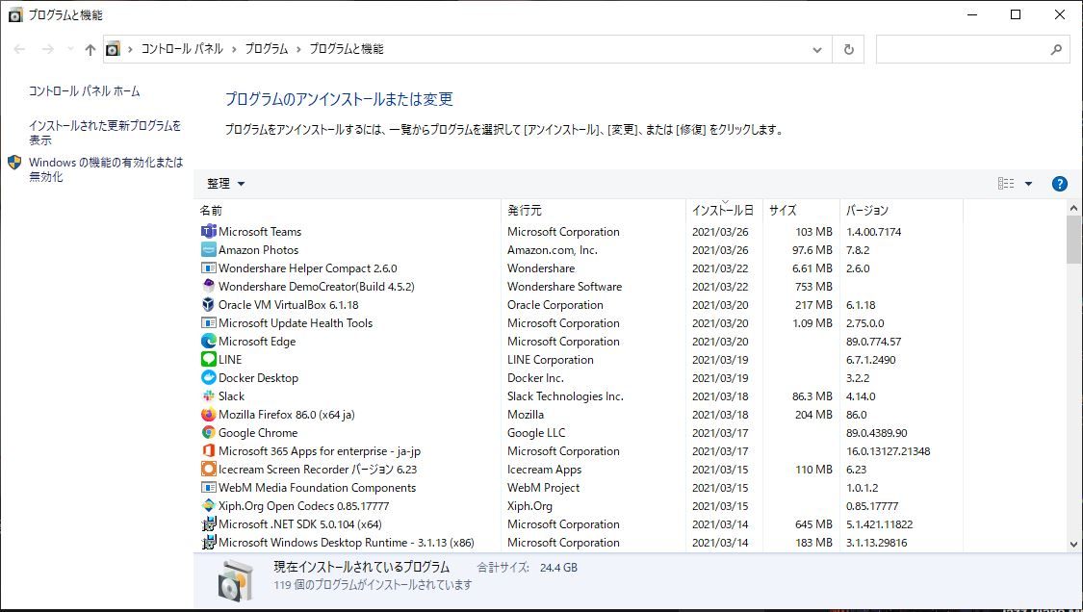The width and height of the screenshot is (1083, 612).
Task: Expand breadcrumb chevron after プログラム
Action: (x=298, y=49)
